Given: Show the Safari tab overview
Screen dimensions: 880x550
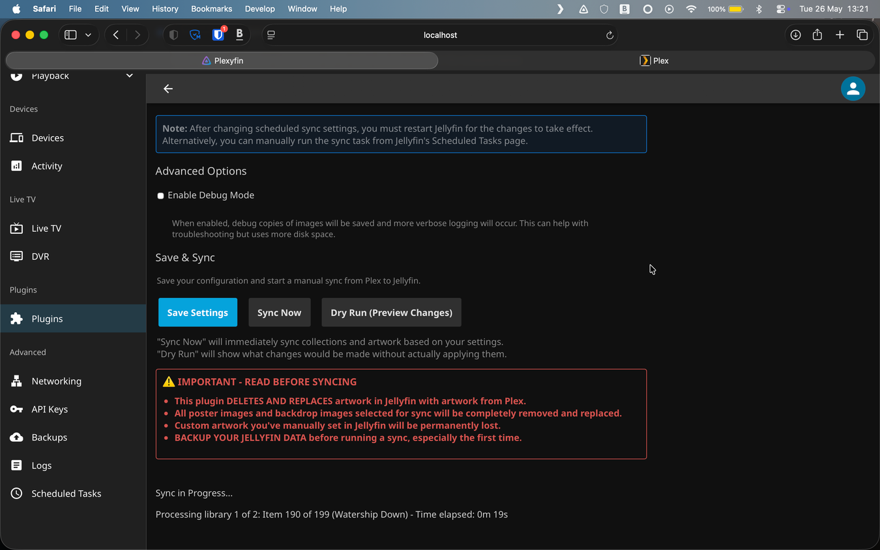Looking at the screenshot, I should 862,35.
